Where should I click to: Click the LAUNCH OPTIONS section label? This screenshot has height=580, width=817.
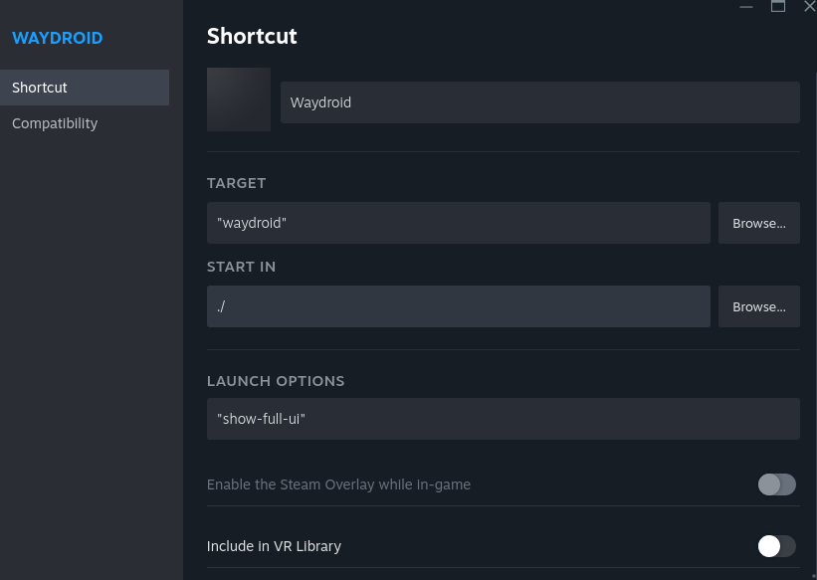[276, 381]
